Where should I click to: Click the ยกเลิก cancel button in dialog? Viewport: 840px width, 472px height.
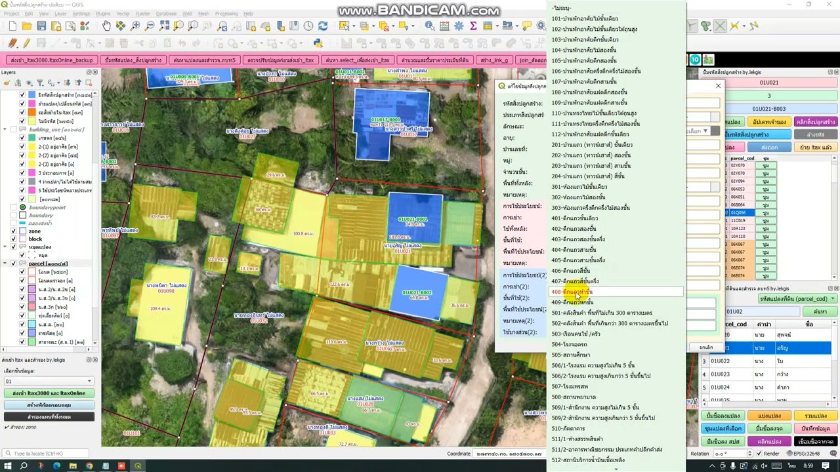706,347
